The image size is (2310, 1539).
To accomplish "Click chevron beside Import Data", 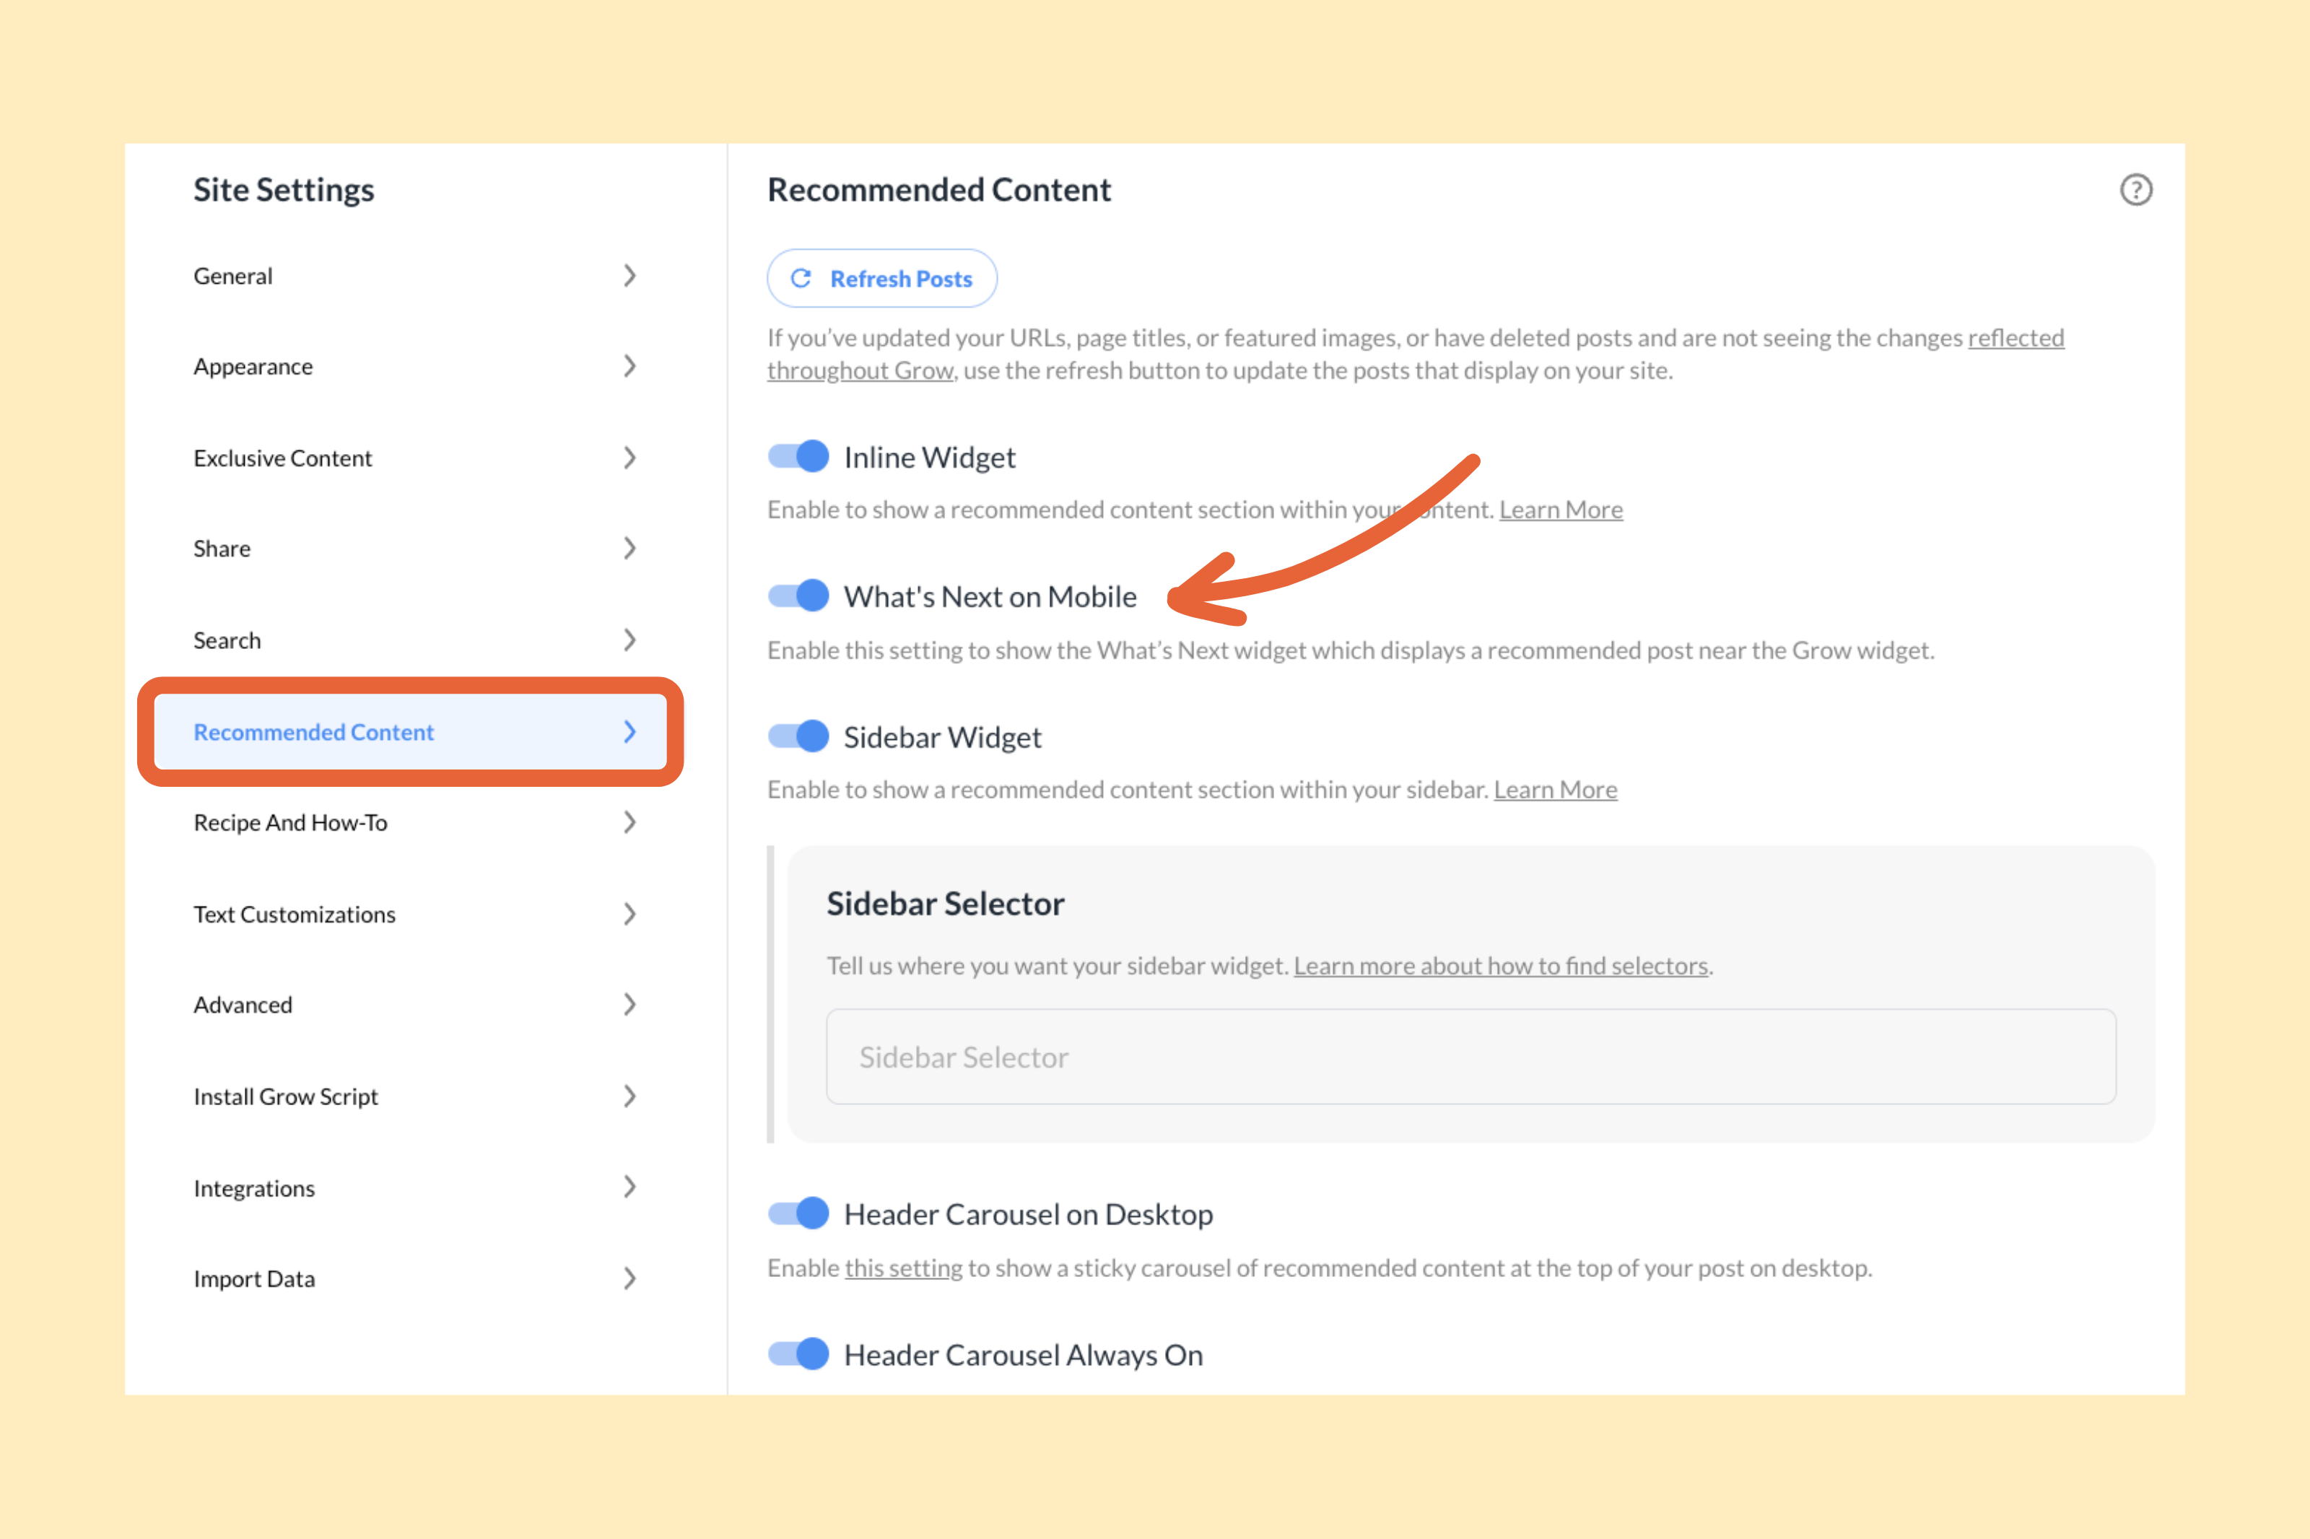I will click(630, 1278).
